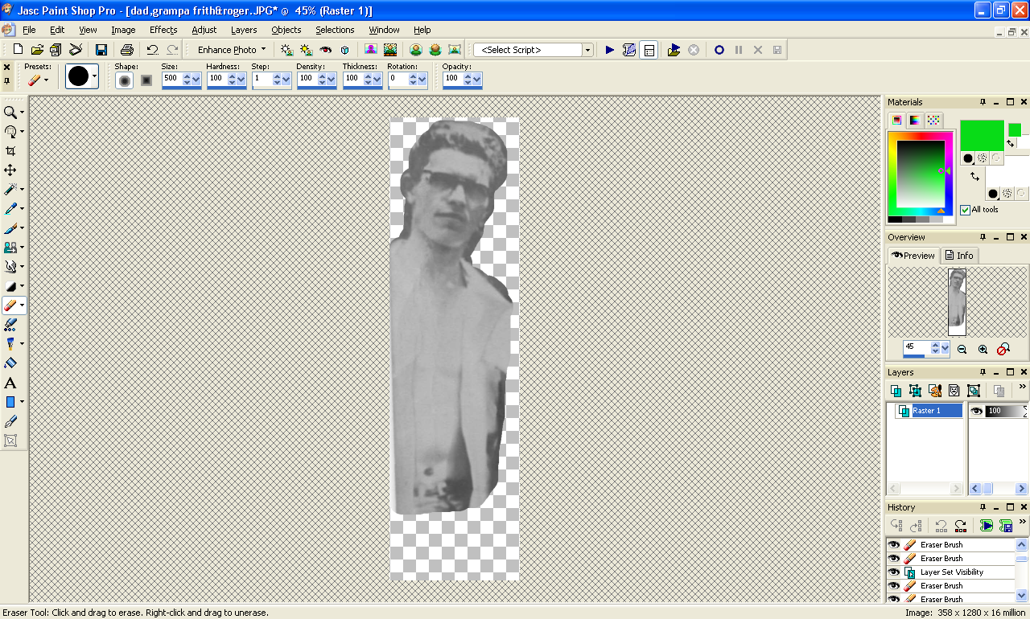Screen dimensions: 1030x619
Task: Toggle eye of Layer Set Visibility history step
Action: 894,572
